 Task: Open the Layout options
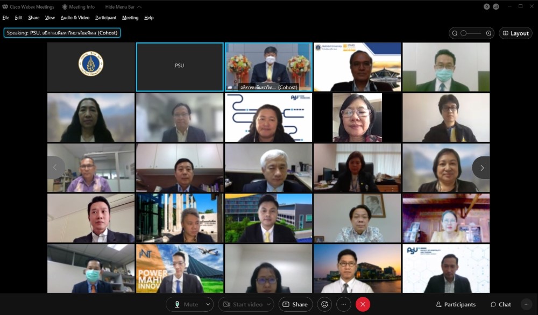[515, 33]
